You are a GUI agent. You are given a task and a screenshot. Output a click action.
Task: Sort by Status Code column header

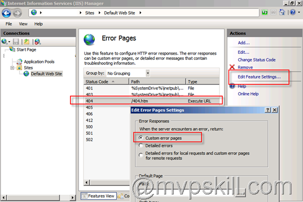point(106,81)
